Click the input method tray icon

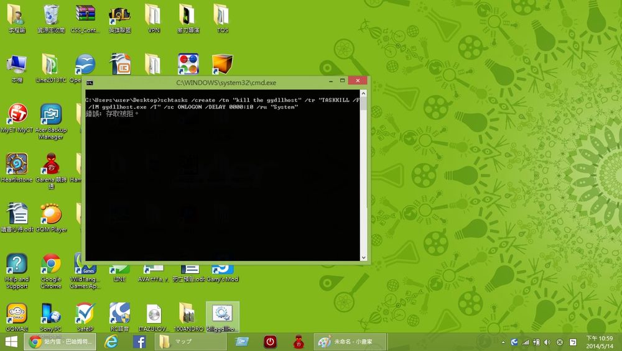(x=573, y=342)
